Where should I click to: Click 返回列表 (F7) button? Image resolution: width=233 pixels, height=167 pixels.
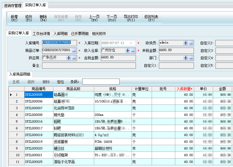coord(151,18)
